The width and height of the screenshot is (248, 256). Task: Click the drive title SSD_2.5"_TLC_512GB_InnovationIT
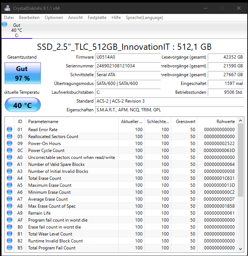pyautogui.click(x=104, y=47)
